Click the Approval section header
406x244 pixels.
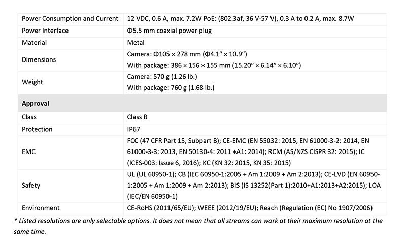(35, 104)
